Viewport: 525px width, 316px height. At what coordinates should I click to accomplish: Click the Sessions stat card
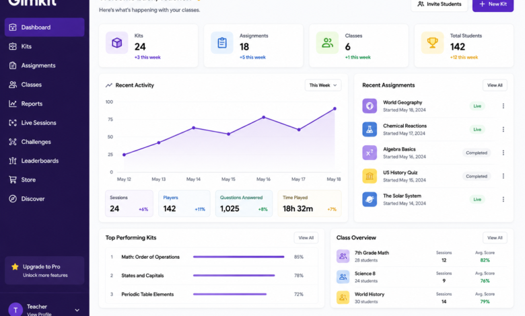129,204
